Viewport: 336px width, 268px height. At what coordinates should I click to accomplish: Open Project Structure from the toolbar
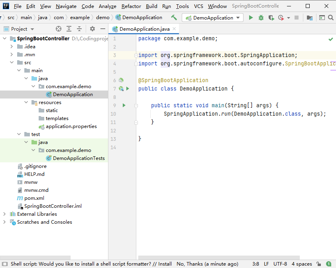click(x=310, y=18)
